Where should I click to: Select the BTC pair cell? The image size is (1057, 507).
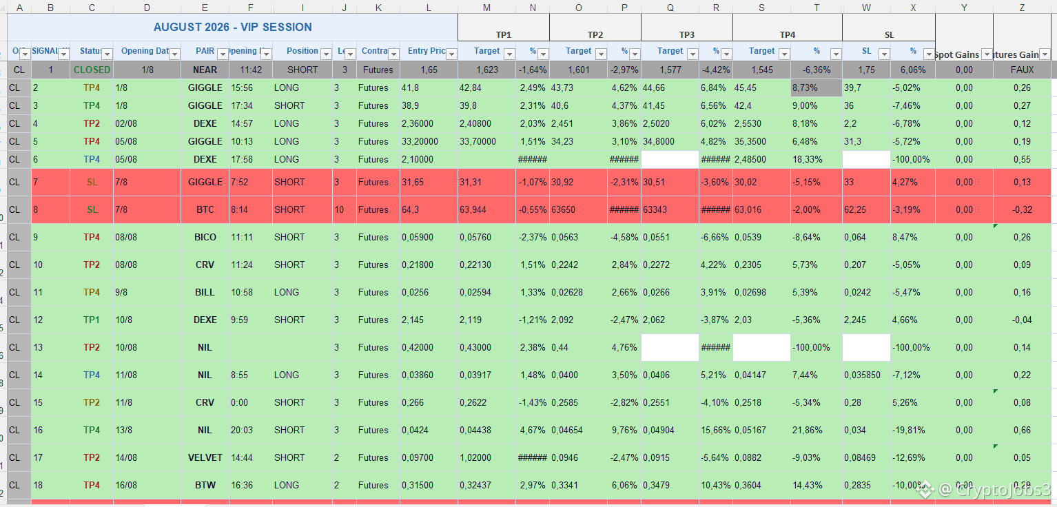[205, 209]
